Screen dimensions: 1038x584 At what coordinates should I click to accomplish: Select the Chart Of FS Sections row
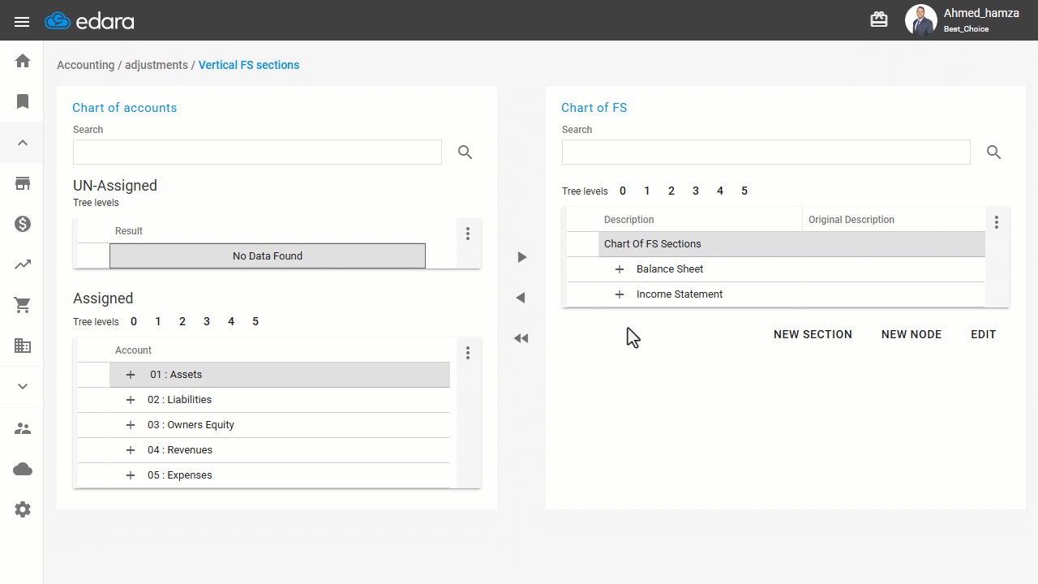(x=791, y=244)
